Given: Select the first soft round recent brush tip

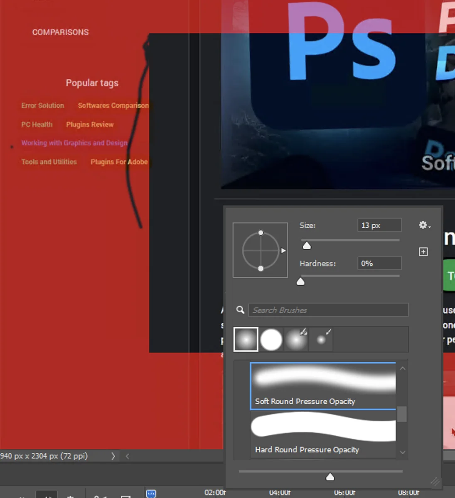Looking at the screenshot, I should 246,339.
